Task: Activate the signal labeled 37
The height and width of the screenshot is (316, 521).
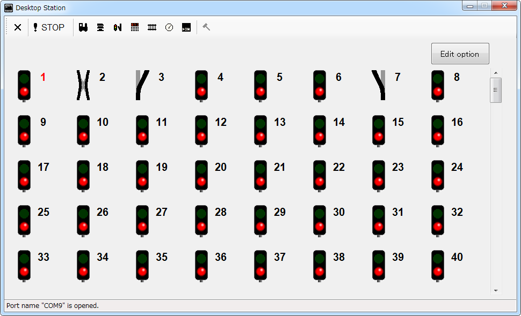Action: (x=260, y=266)
